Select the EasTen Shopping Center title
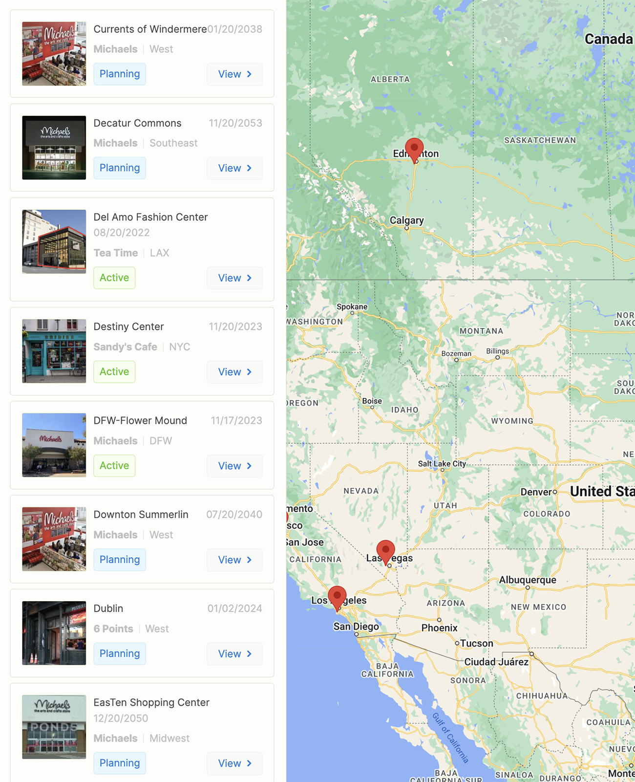Viewport: 635px width, 782px height. (151, 702)
